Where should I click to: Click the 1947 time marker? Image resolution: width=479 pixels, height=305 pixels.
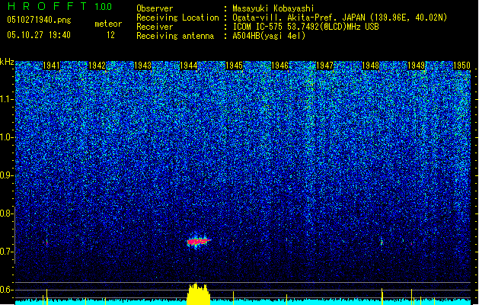coord(325,66)
